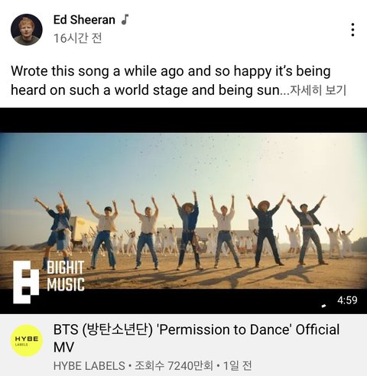Click the BIGHIT MUSIC logo watermark
The width and height of the screenshot is (367, 376).
pyautogui.click(x=49, y=281)
